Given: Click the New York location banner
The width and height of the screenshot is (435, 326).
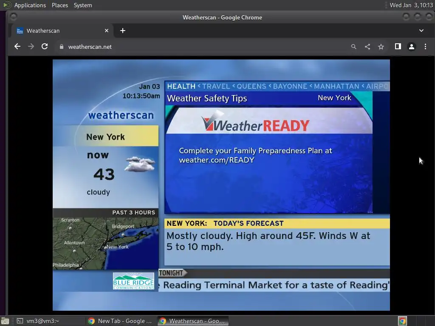Looking at the screenshot, I should click(105, 137).
